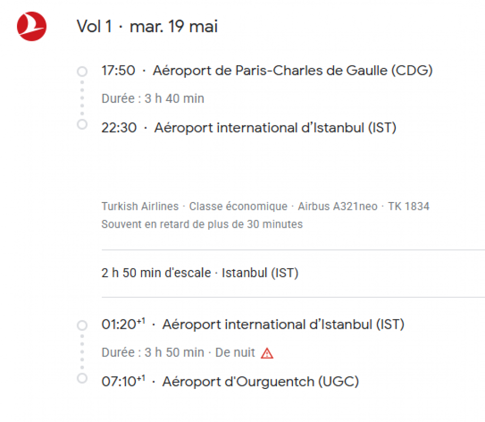Click the Turkish Airlines logo icon
Viewport: 485px width, 422px height.
(x=32, y=26)
